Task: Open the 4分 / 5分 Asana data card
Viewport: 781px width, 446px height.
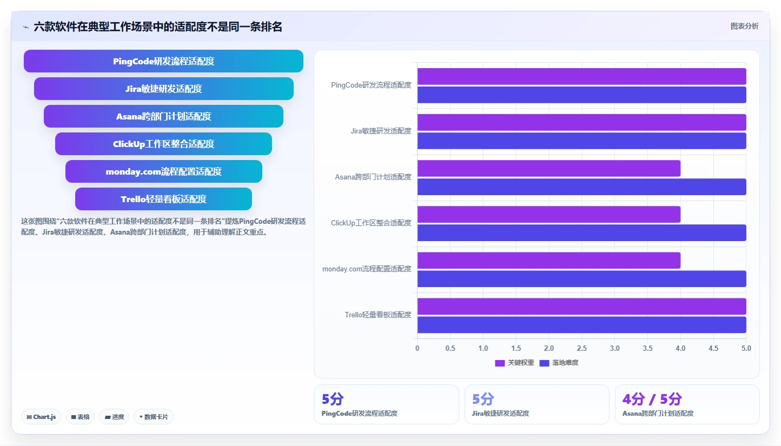Action: point(687,404)
